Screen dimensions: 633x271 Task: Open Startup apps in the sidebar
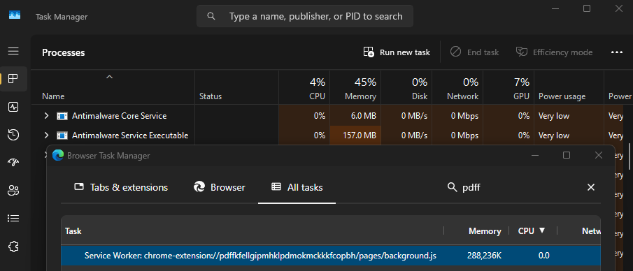[x=13, y=163]
